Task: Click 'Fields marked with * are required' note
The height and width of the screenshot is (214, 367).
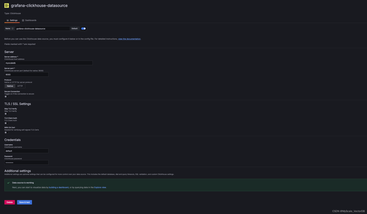Action: 20,44
